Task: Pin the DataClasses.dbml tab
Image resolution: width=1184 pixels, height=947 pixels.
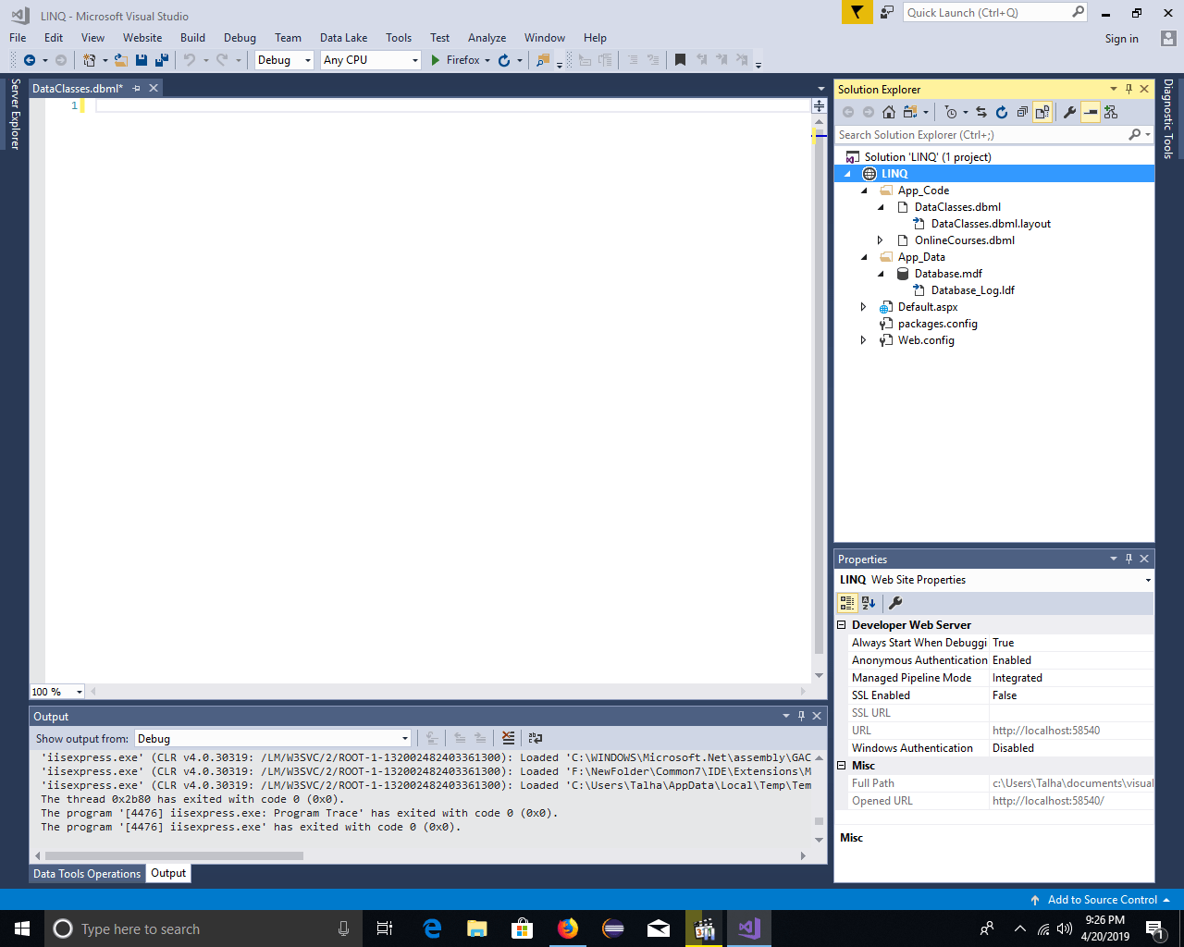Action: [x=136, y=88]
